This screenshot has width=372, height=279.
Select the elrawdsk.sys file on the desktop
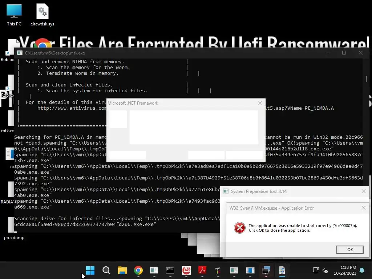[x=42, y=15]
